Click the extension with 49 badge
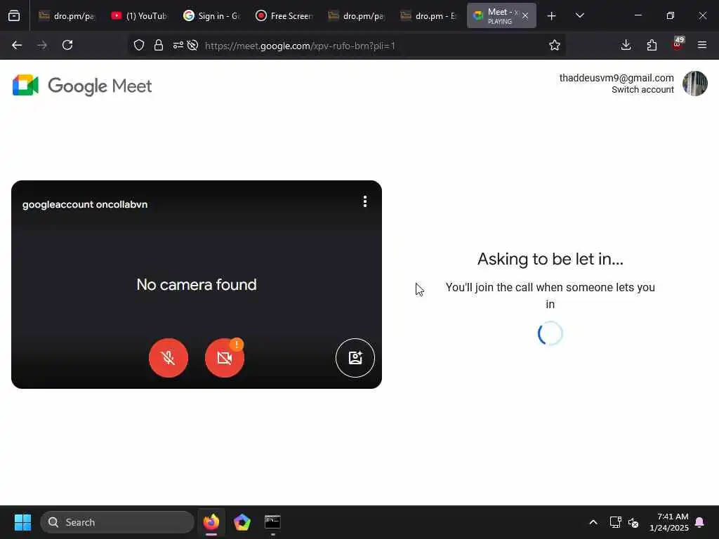Screen dimensions: 719x539 (x=678, y=44)
